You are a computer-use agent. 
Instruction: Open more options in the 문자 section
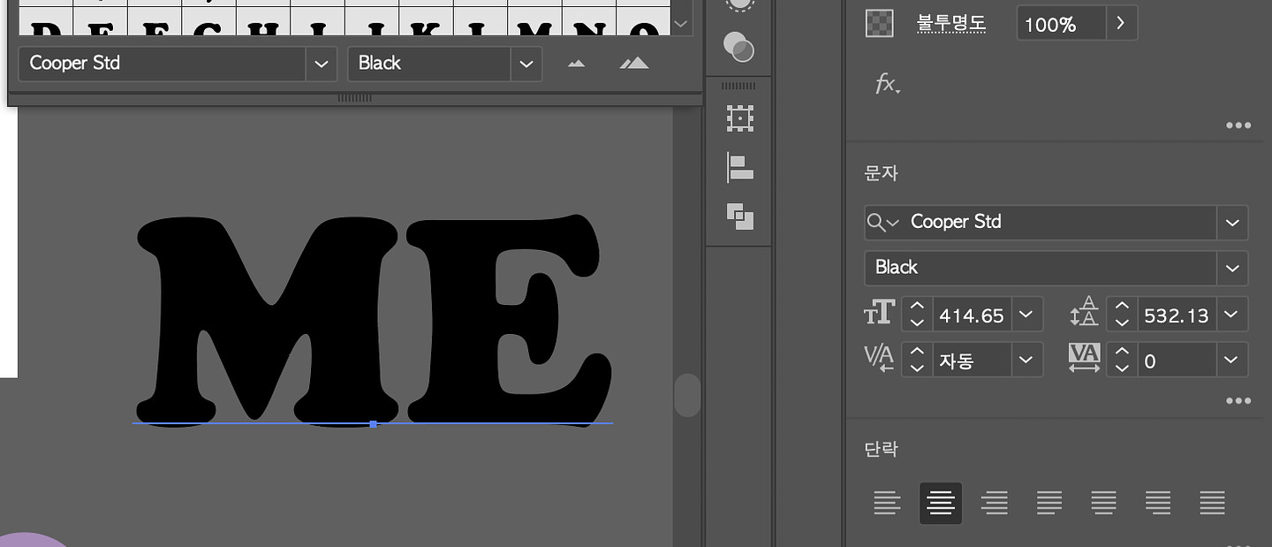coord(1238,401)
